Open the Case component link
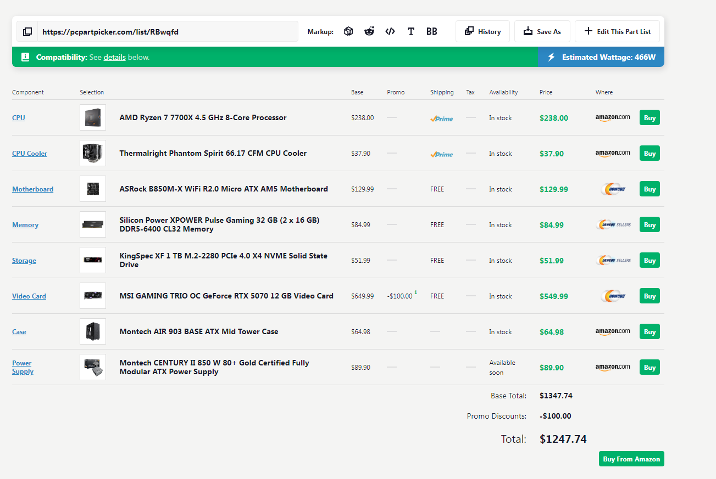Screen dimensions: 716x479 coord(19,332)
